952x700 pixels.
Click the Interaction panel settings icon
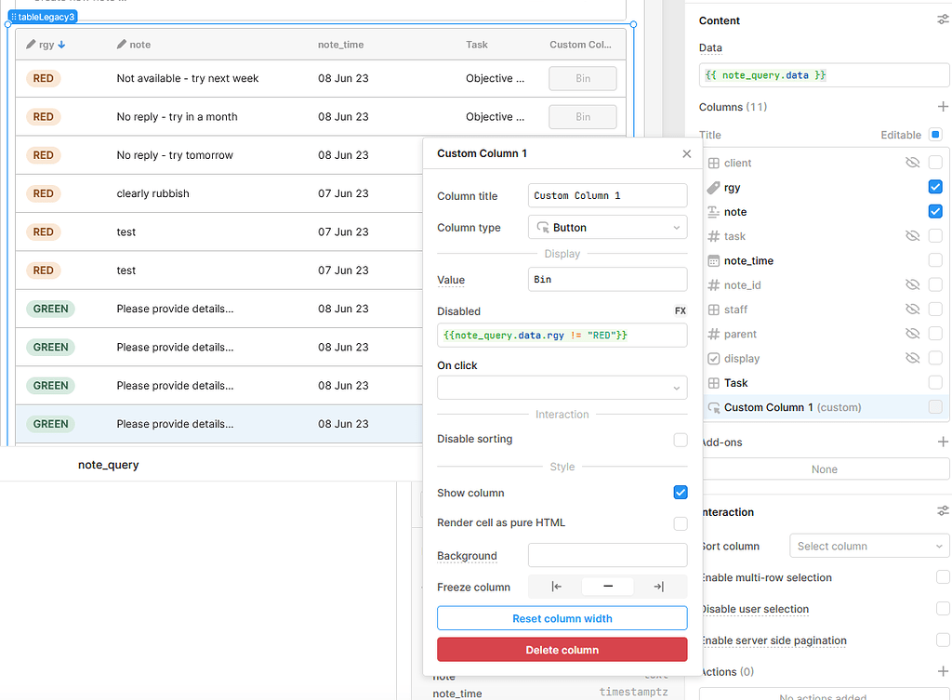click(942, 509)
